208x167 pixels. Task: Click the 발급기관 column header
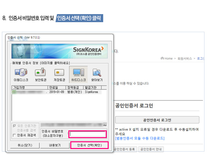pos(92,87)
